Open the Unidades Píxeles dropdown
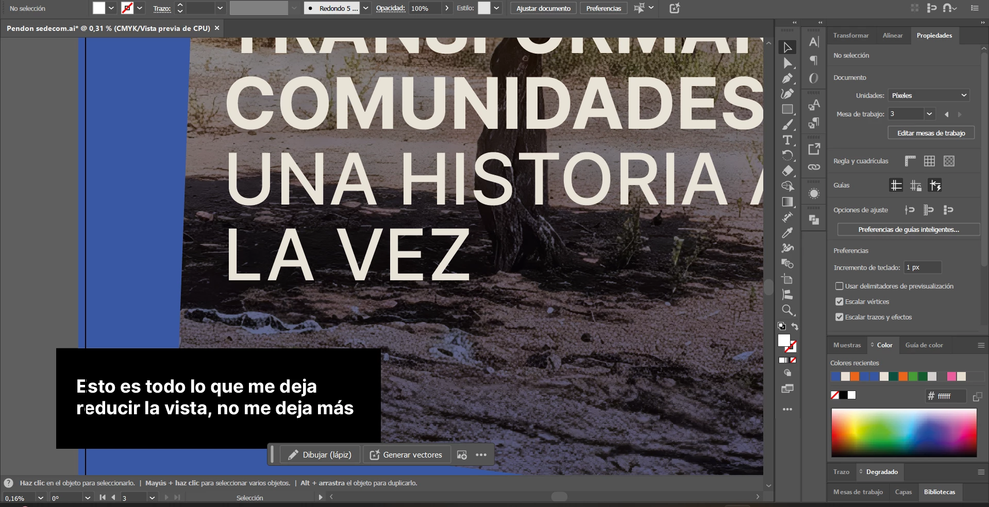This screenshot has height=507, width=989. point(929,95)
